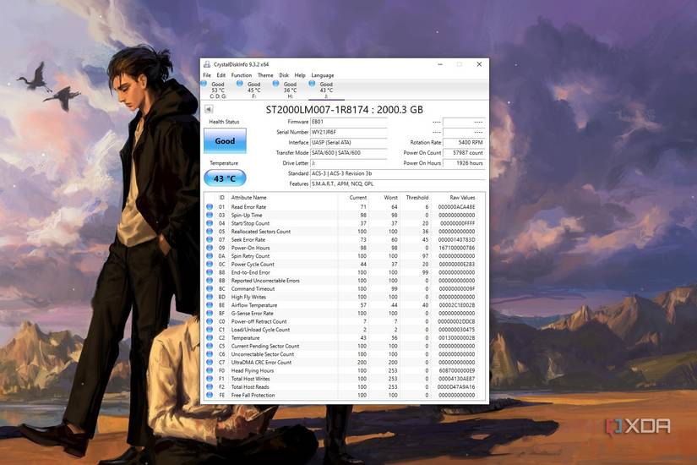Click the Serial Number field
697x465 pixels.
(x=349, y=132)
